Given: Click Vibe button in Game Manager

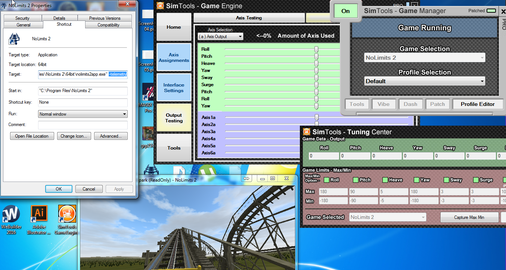Looking at the screenshot, I should [x=384, y=104].
